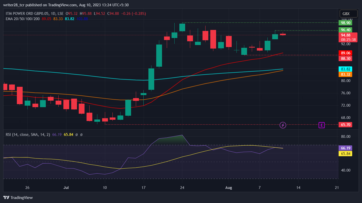Viewport: 362px width, 203px height.
Task: Click the purple E earnings marker
Action: click(x=321, y=125)
